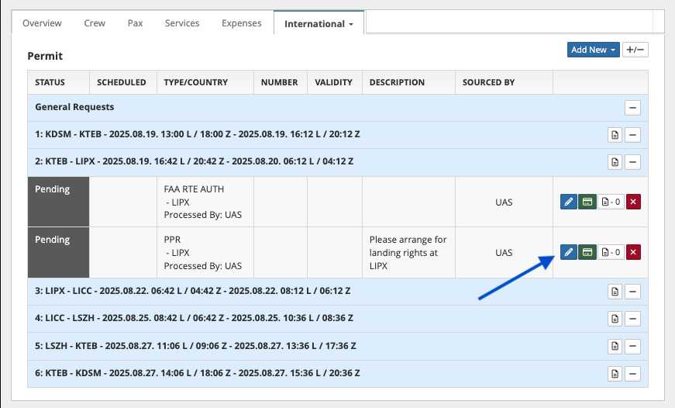Open the International tab dropdown
The image size is (675, 408).
pyautogui.click(x=319, y=24)
